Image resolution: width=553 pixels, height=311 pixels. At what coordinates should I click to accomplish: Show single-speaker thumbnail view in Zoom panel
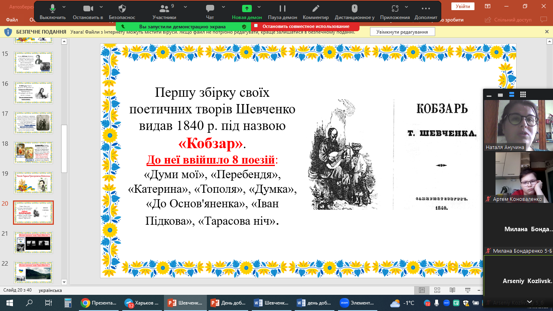pos(500,95)
